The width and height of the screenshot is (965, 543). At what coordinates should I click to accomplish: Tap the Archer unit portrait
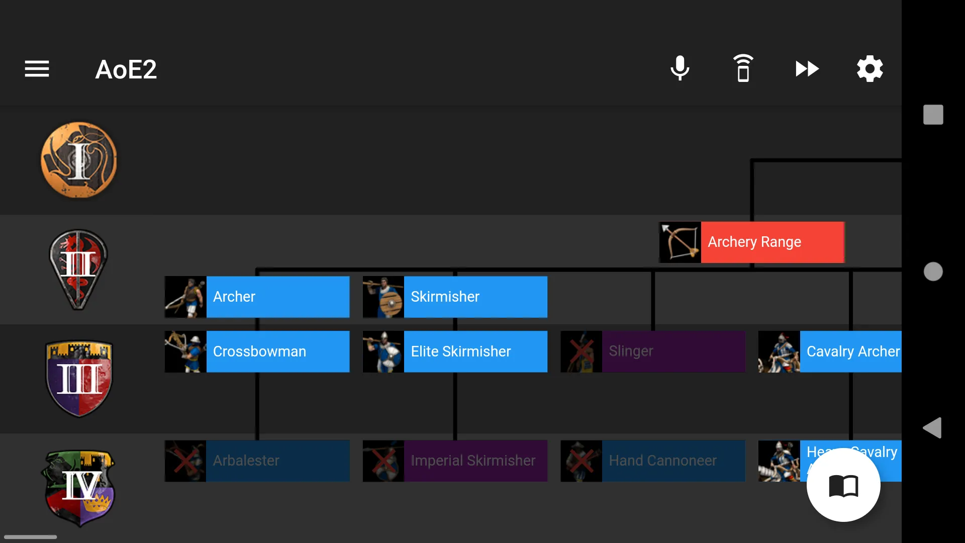point(185,297)
